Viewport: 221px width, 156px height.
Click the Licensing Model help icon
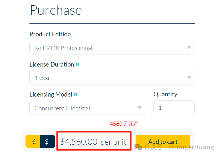click(75, 94)
